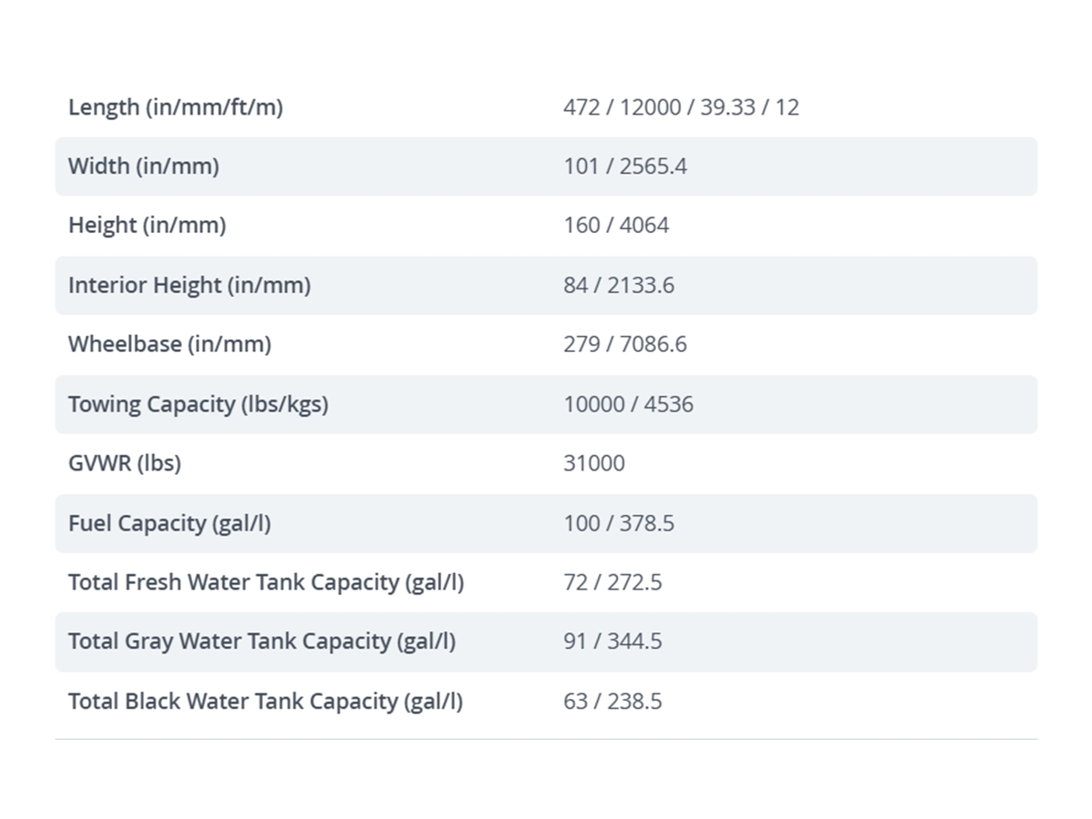Click the Length (in/mm/ft/m) label

pyautogui.click(x=176, y=107)
